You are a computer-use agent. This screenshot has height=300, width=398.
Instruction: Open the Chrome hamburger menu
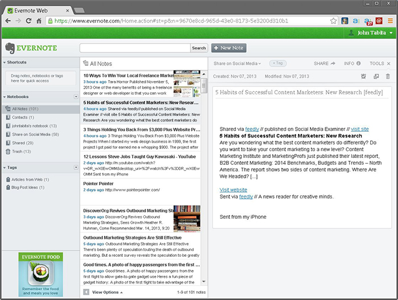tap(389, 20)
